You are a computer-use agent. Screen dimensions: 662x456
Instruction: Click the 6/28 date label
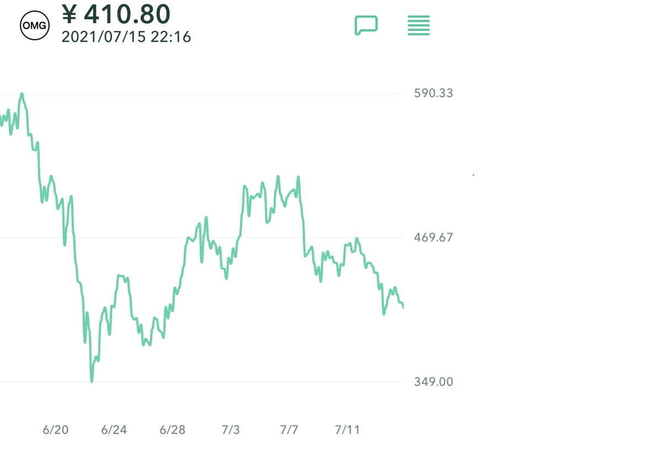point(172,430)
